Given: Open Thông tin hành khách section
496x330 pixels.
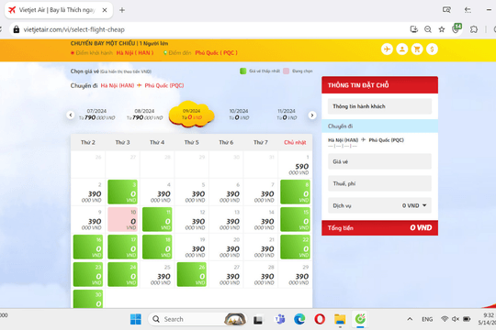Looking at the screenshot, I should click(379, 106).
